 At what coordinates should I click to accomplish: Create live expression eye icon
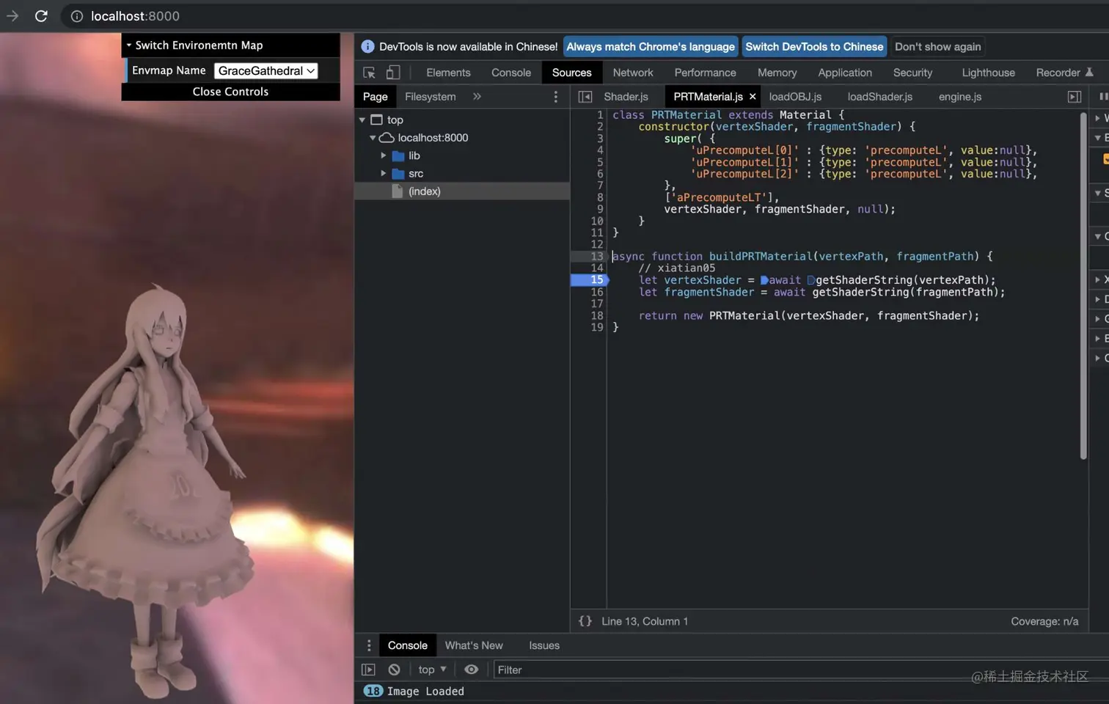[471, 670]
